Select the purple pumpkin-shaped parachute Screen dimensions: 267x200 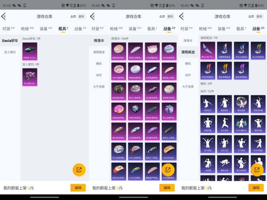(x=169, y=111)
